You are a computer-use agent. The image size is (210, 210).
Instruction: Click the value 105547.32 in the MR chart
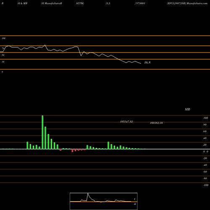126,122
